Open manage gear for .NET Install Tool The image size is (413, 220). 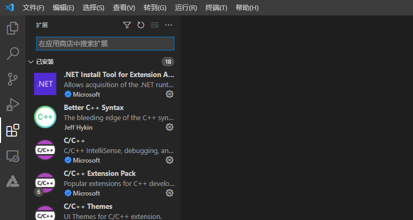[x=170, y=94]
